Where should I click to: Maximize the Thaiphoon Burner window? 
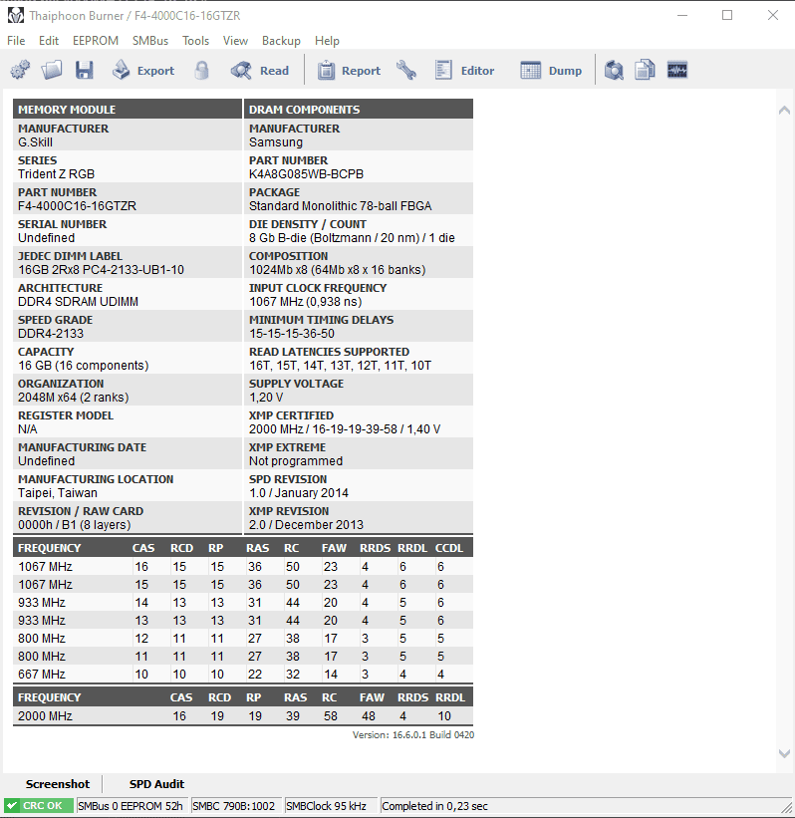click(x=727, y=16)
